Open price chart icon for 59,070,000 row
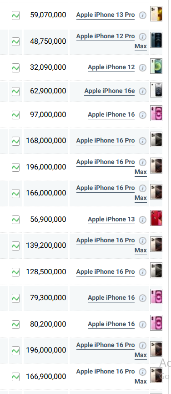This screenshot has height=394, width=171. [15, 15]
